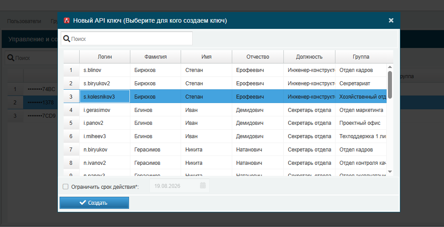Click the scrollbar down arrow in user table
The image size is (444, 227).
(x=390, y=171)
